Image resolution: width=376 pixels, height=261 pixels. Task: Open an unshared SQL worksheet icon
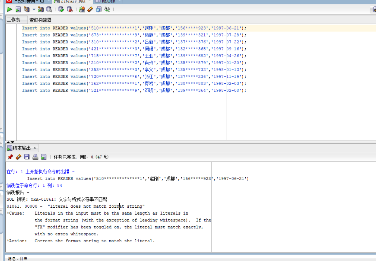coord(82,9)
